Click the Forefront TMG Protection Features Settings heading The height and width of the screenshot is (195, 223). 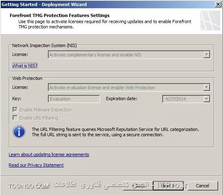point(60,15)
